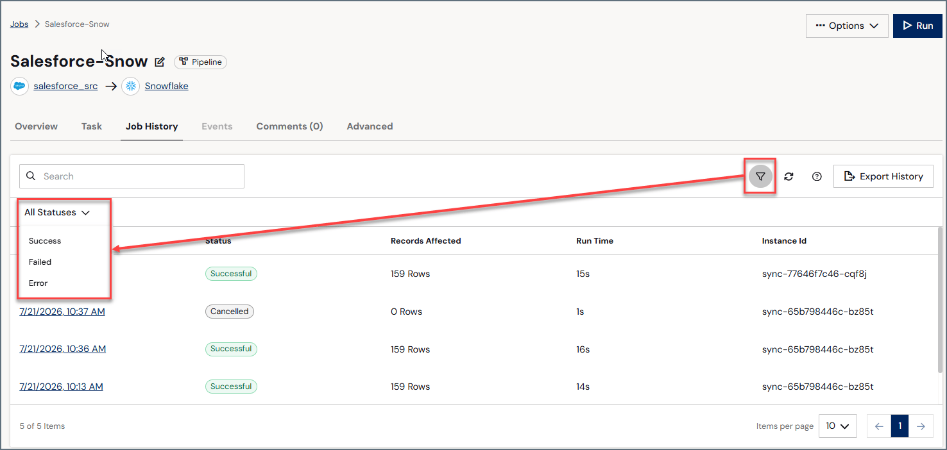Open the Advanced tab
This screenshot has height=450, width=947.
370,126
